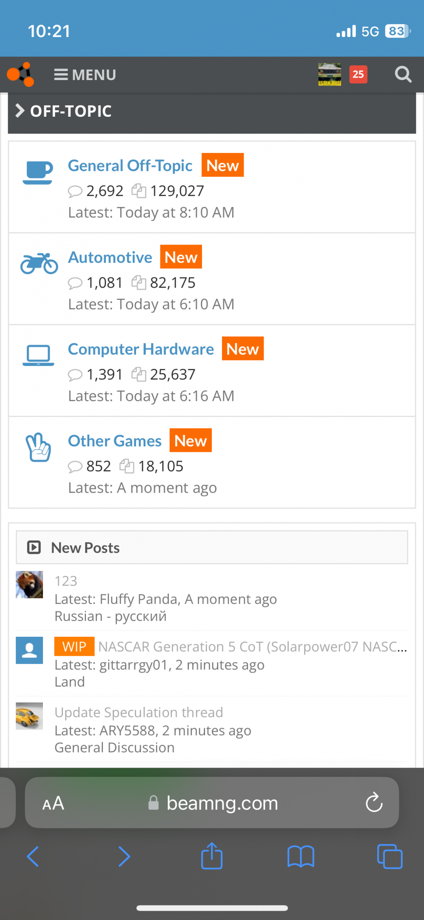Collapse the OFF-TOPIC category chevron
This screenshot has height=920, width=424.
20,111
